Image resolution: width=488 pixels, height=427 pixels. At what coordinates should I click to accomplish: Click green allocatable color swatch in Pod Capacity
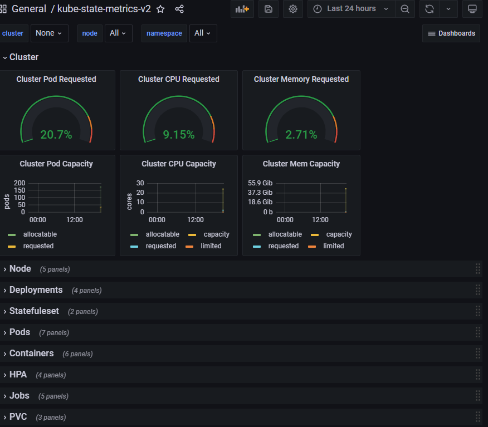(x=12, y=235)
